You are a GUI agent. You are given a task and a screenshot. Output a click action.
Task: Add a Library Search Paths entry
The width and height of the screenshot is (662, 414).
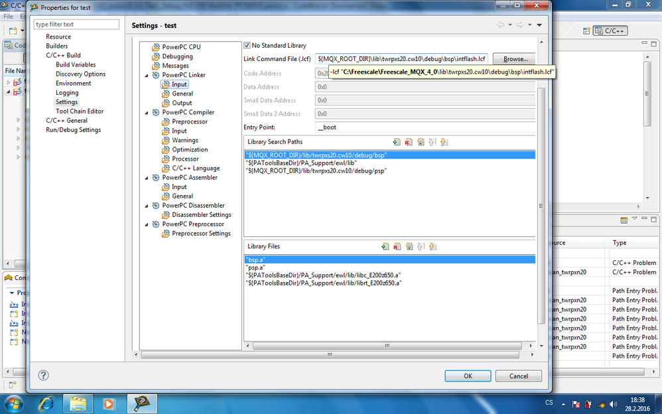[x=397, y=142]
